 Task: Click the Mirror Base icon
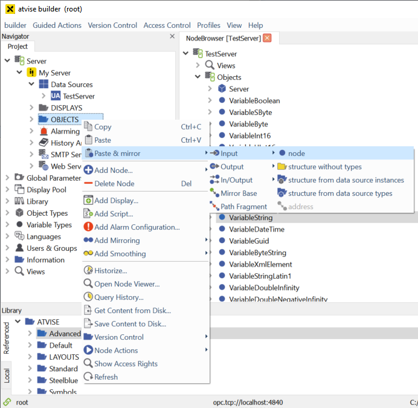coord(214,193)
